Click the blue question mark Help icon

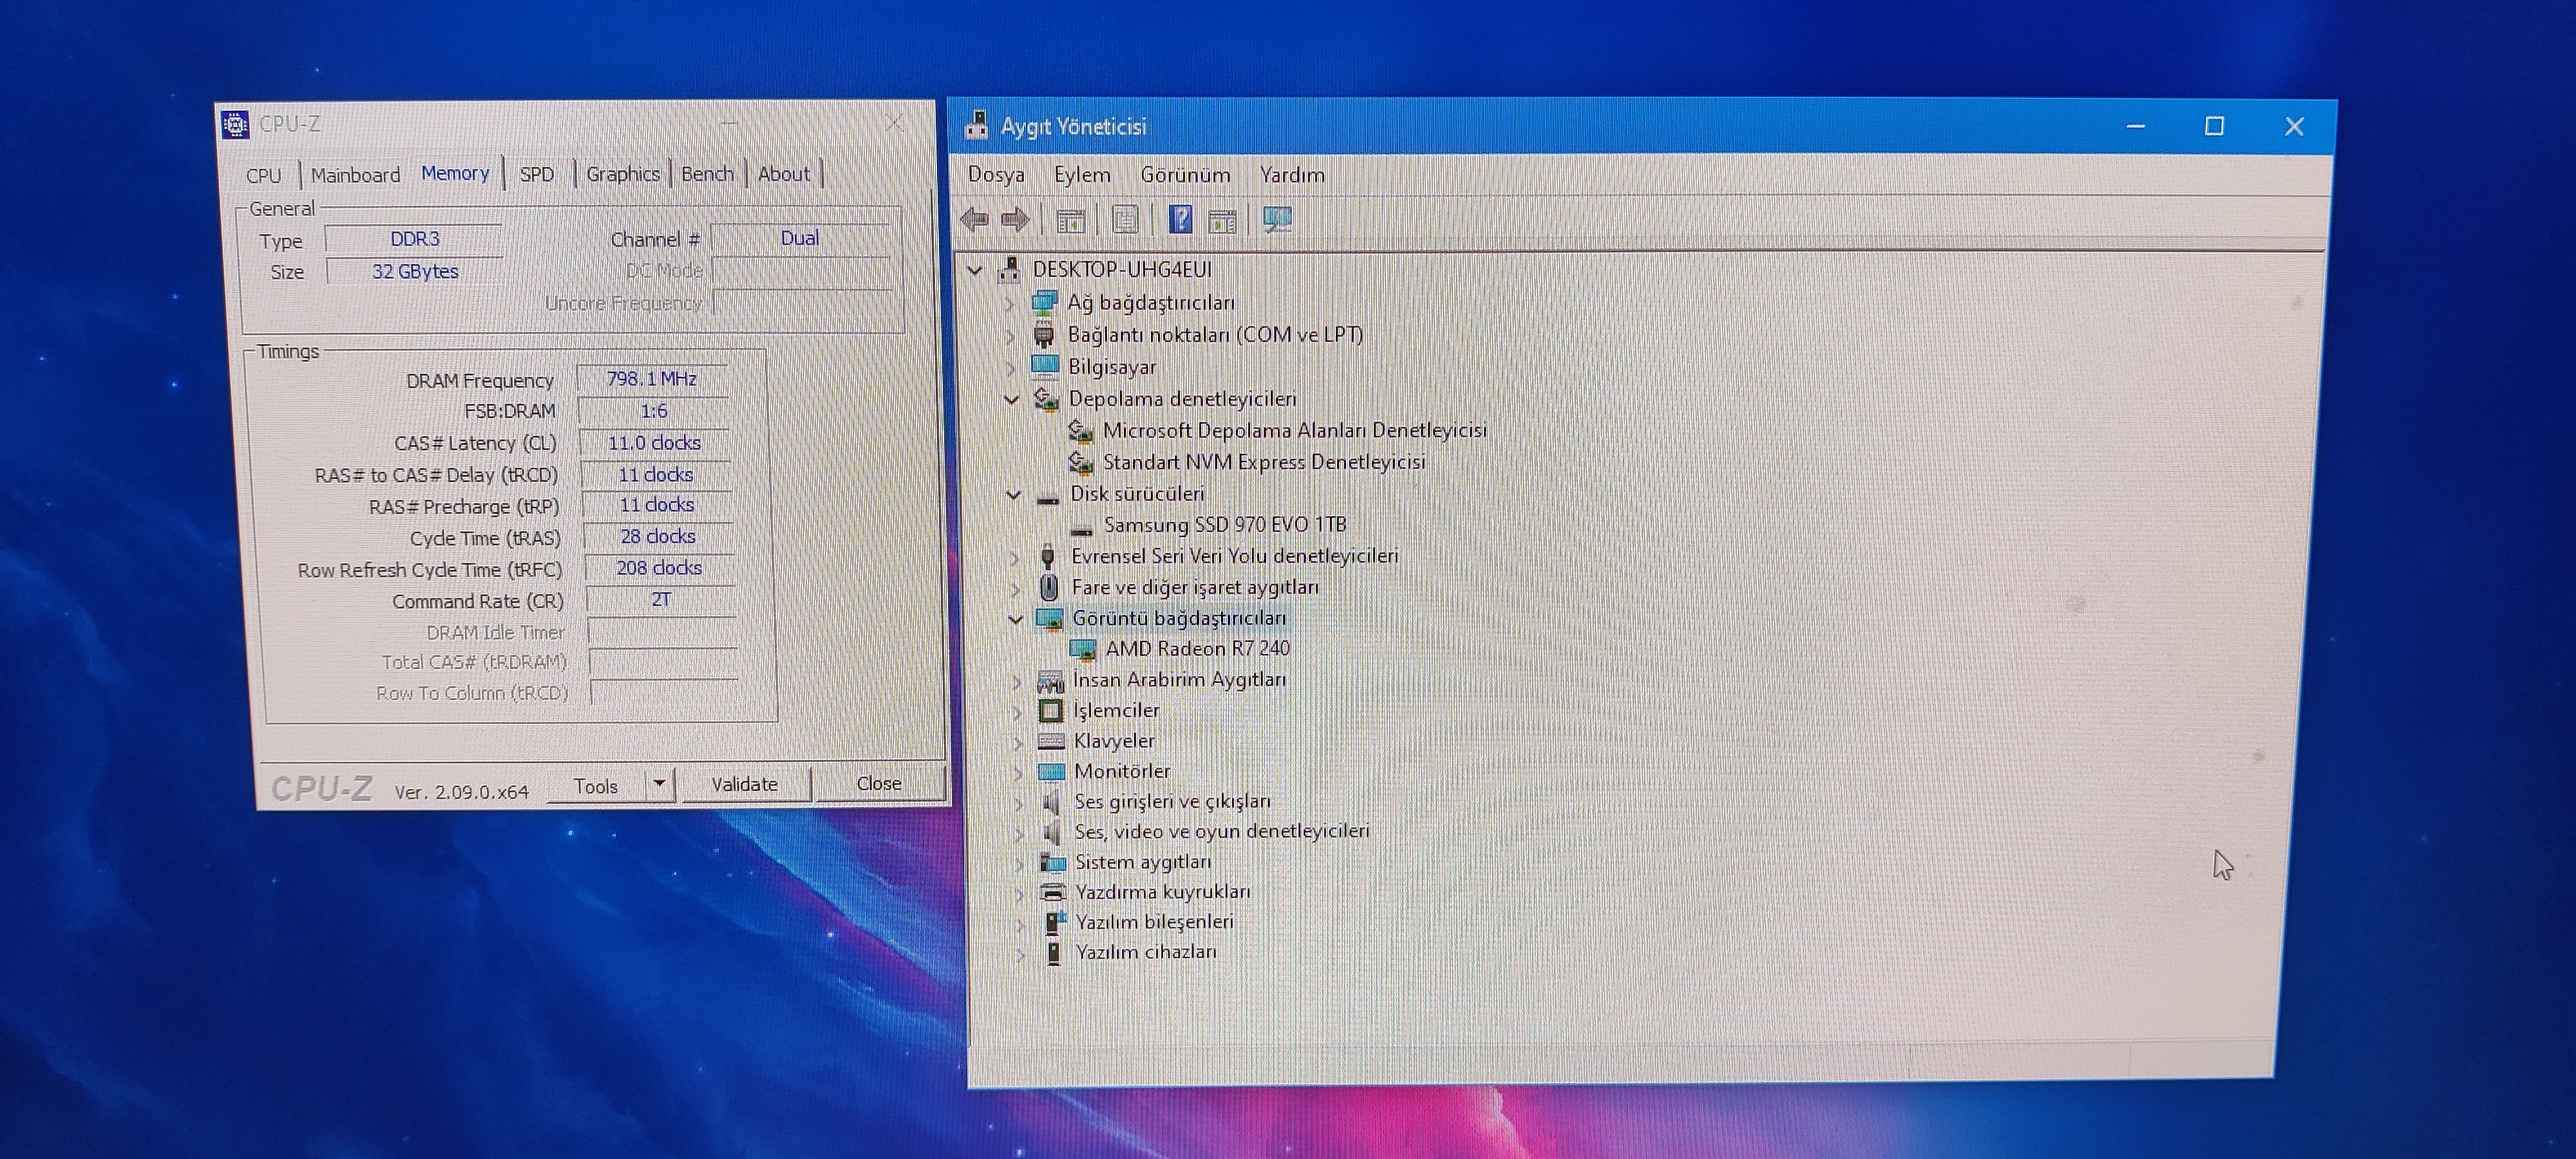[x=1180, y=219]
